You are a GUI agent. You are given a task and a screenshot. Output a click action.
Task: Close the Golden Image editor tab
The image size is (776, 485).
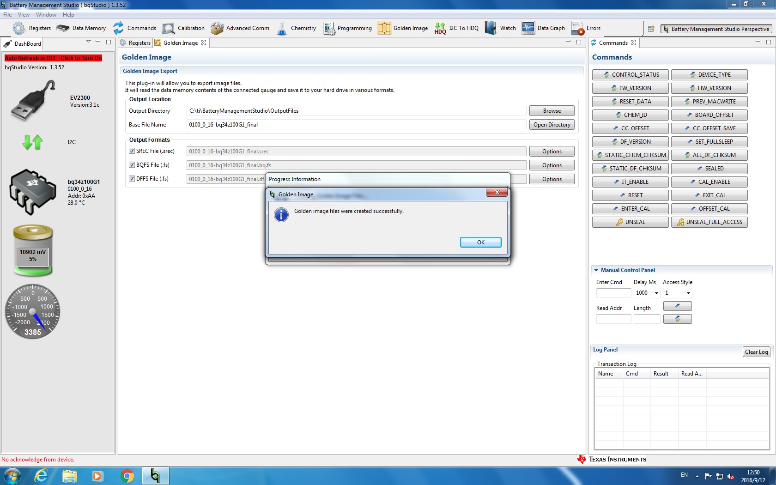tap(204, 42)
